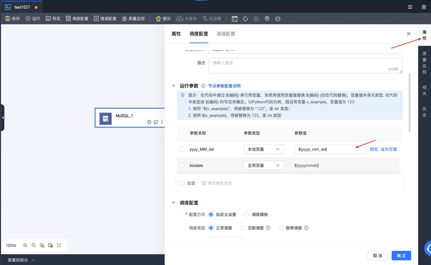Open 质量监控 from the top toolbar

(133, 18)
